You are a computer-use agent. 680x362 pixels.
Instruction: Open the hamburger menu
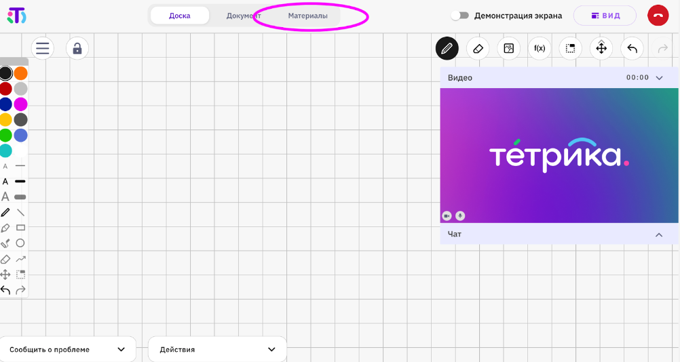43,48
